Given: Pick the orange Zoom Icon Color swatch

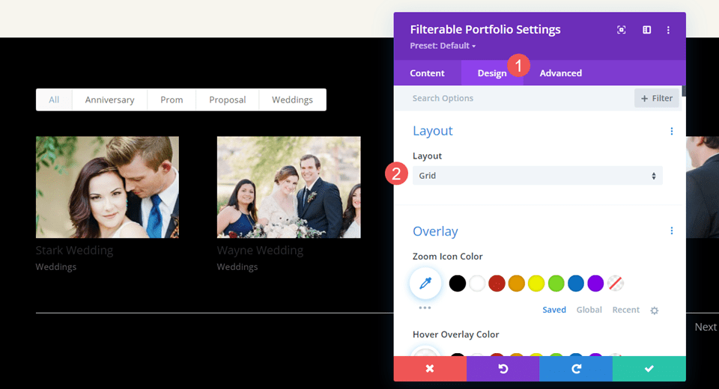Looking at the screenshot, I should pos(516,284).
